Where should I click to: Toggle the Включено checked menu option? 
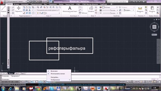pyautogui.click(x=59, y=71)
